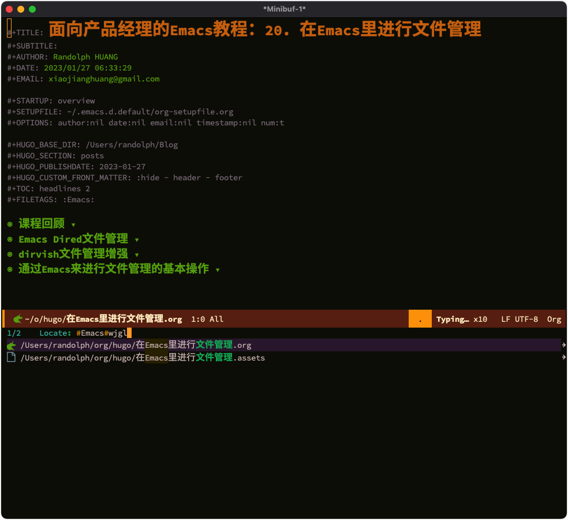Click the #+SUBTITLE: line
This screenshot has width=568, height=520.
(32, 46)
